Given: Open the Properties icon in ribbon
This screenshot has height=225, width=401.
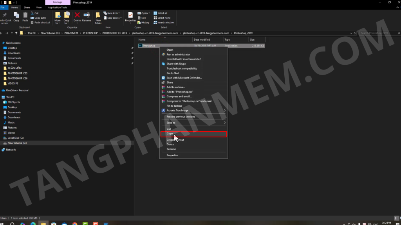Looking at the screenshot, I should 130,16.
